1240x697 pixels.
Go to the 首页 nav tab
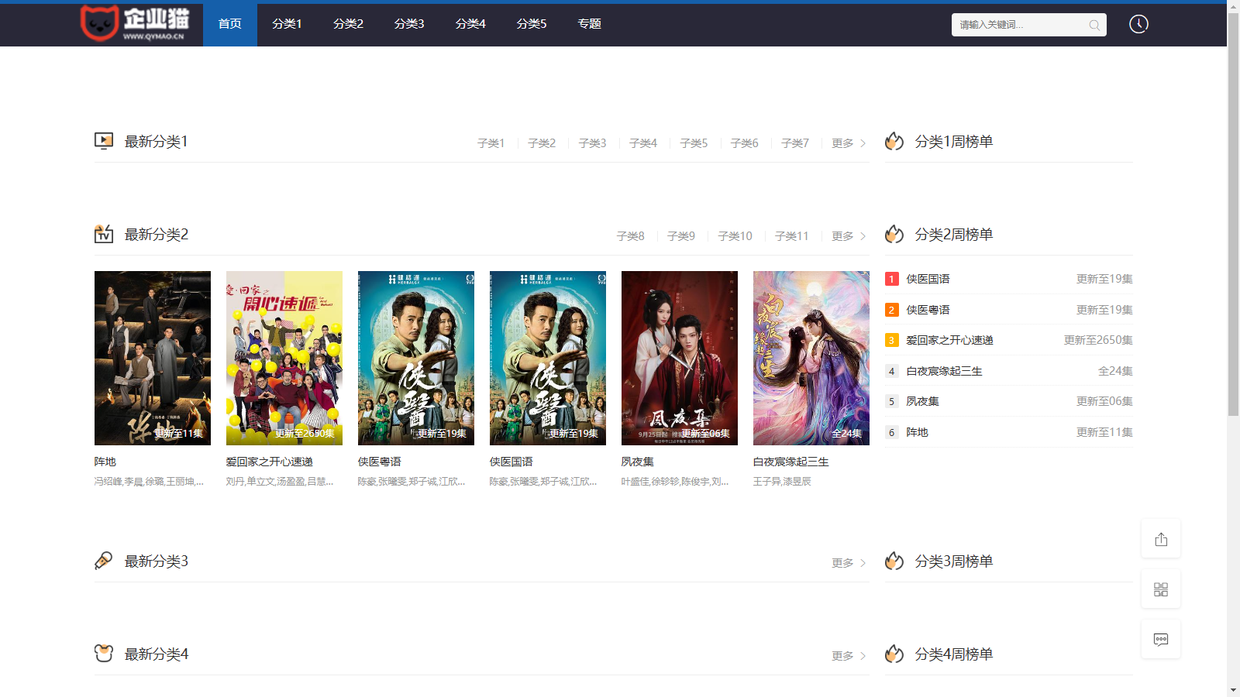pos(230,24)
